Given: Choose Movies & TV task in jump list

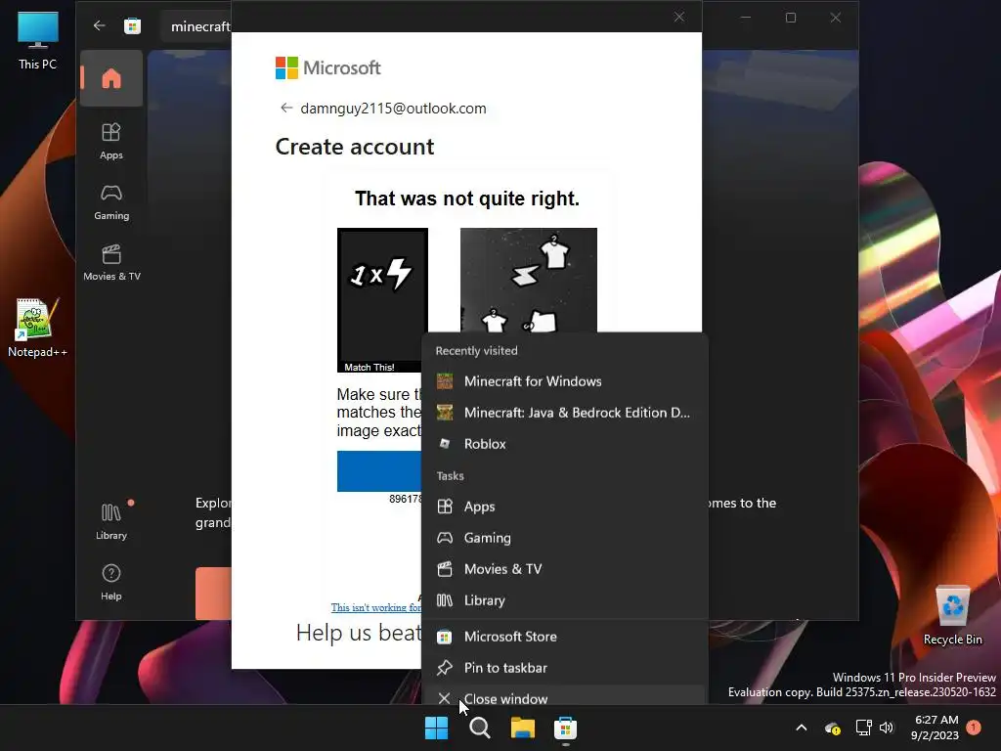Looking at the screenshot, I should pyautogui.click(x=565, y=569).
